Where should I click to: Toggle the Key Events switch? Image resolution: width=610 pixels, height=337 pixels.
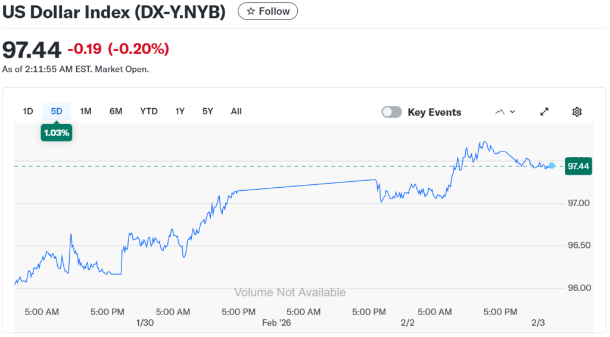pos(391,112)
